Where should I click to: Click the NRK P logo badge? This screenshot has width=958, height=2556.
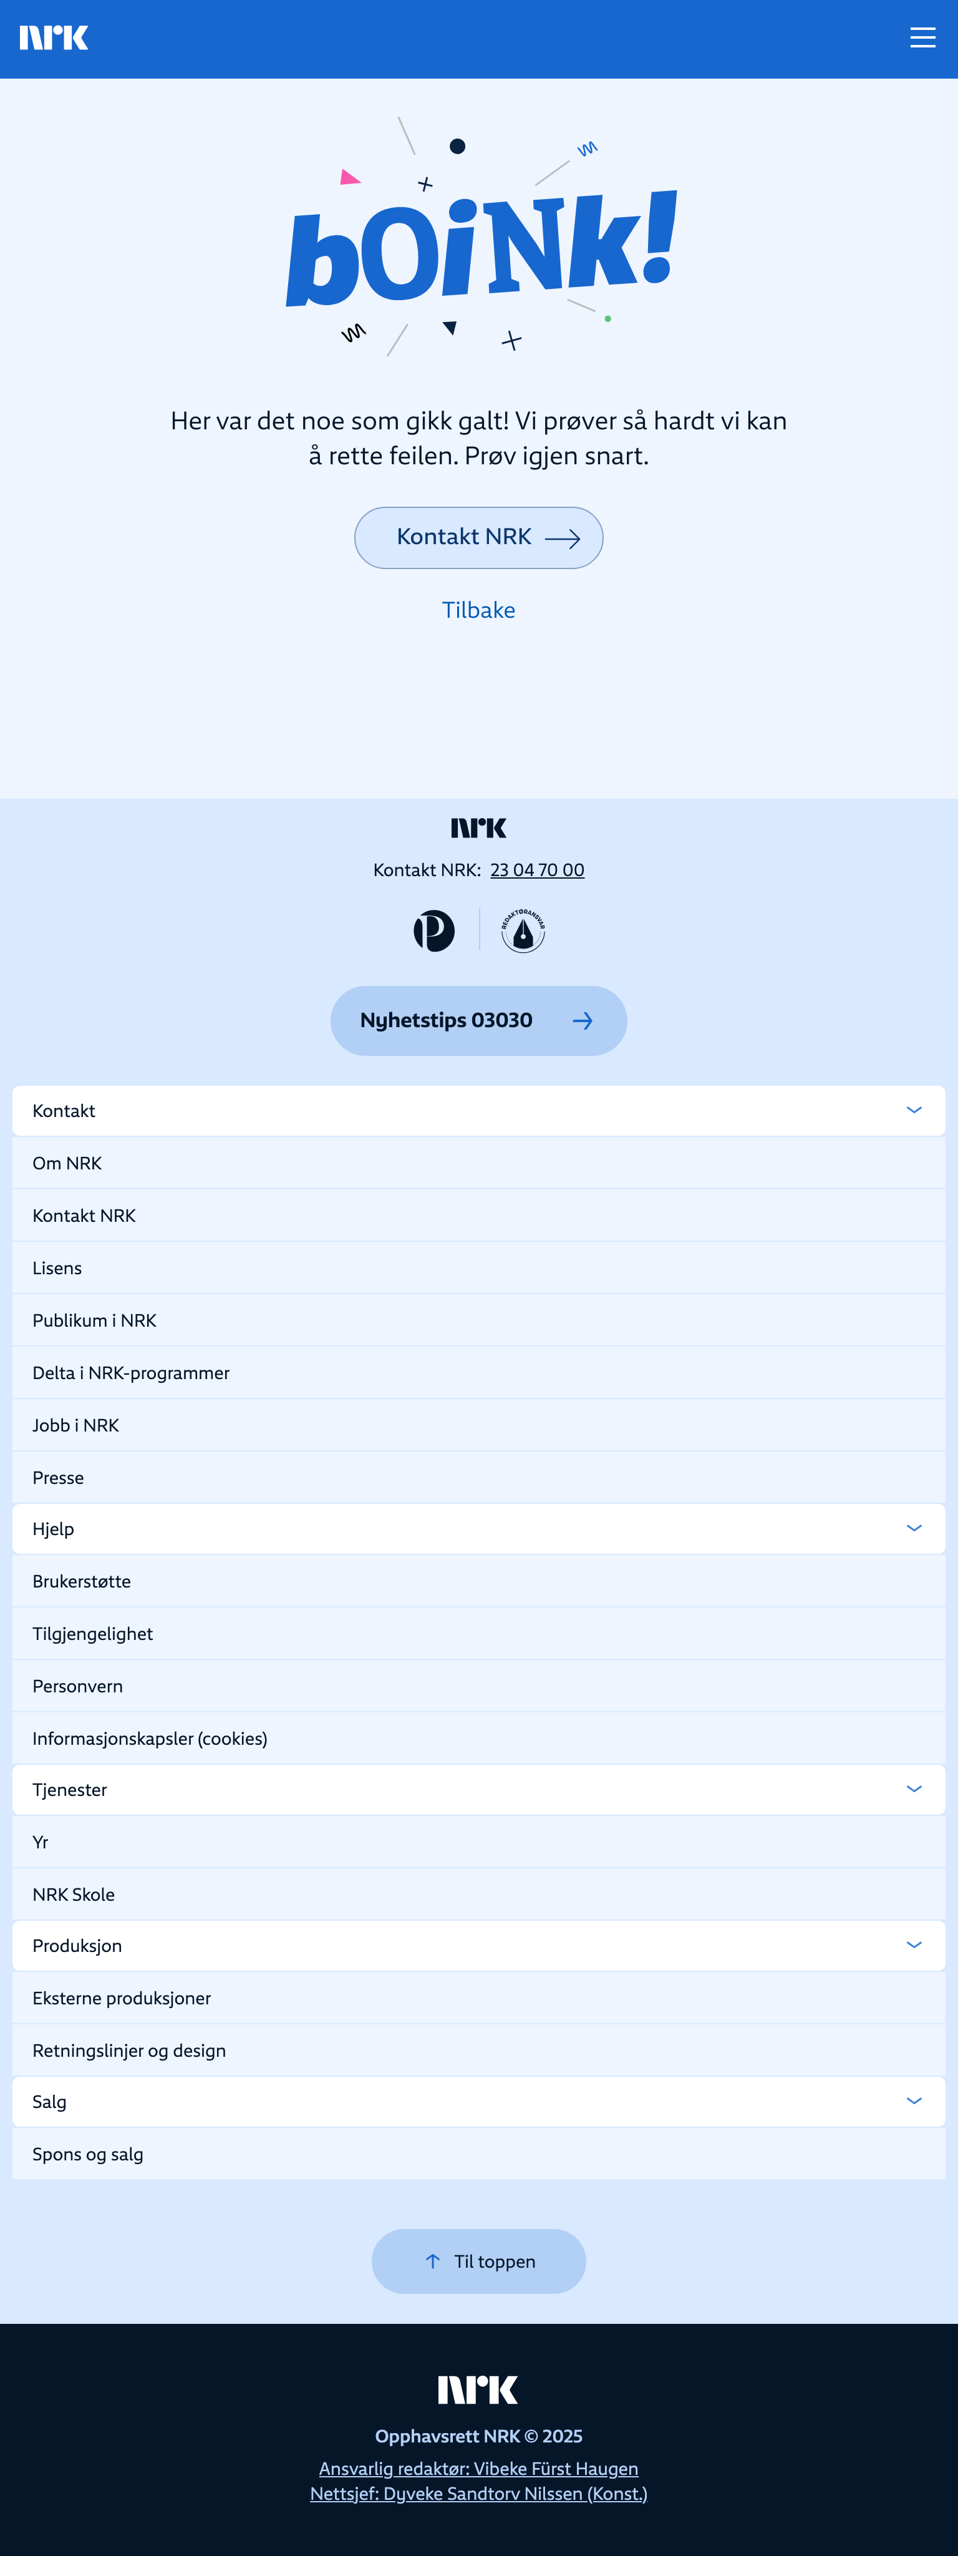pyautogui.click(x=434, y=930)
